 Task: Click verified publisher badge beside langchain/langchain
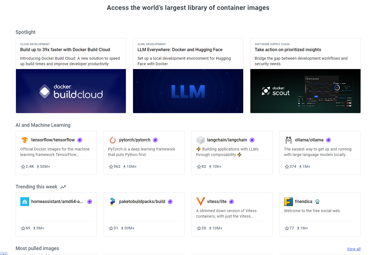252,140
